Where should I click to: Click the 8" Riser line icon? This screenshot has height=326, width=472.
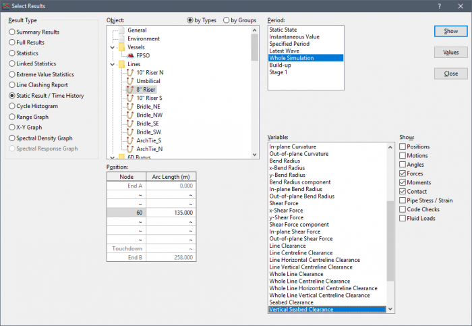coord(130,90)
